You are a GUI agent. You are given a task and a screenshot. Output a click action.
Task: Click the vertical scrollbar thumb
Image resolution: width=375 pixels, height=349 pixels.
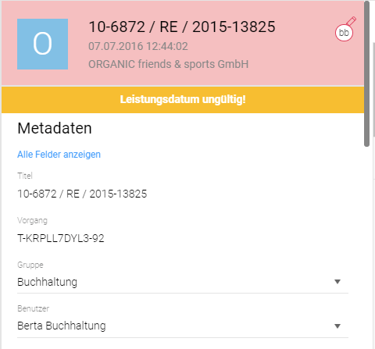(x=366, y=74)
